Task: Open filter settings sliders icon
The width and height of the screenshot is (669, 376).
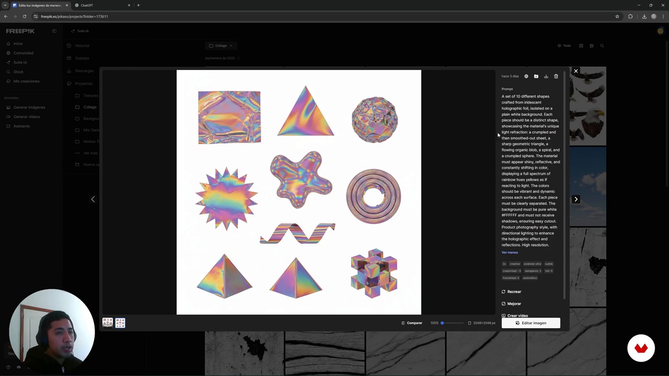Action: 591,45
